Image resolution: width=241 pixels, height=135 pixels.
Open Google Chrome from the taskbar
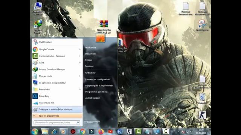click(82, 132)
